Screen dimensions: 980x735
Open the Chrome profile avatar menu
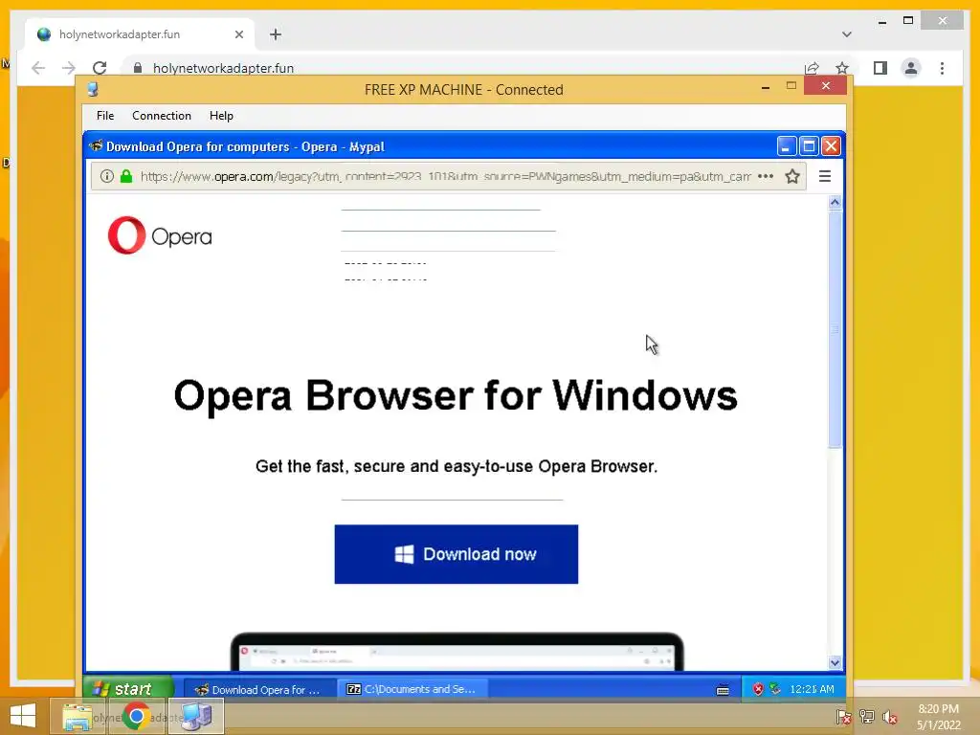coord(911,68)
